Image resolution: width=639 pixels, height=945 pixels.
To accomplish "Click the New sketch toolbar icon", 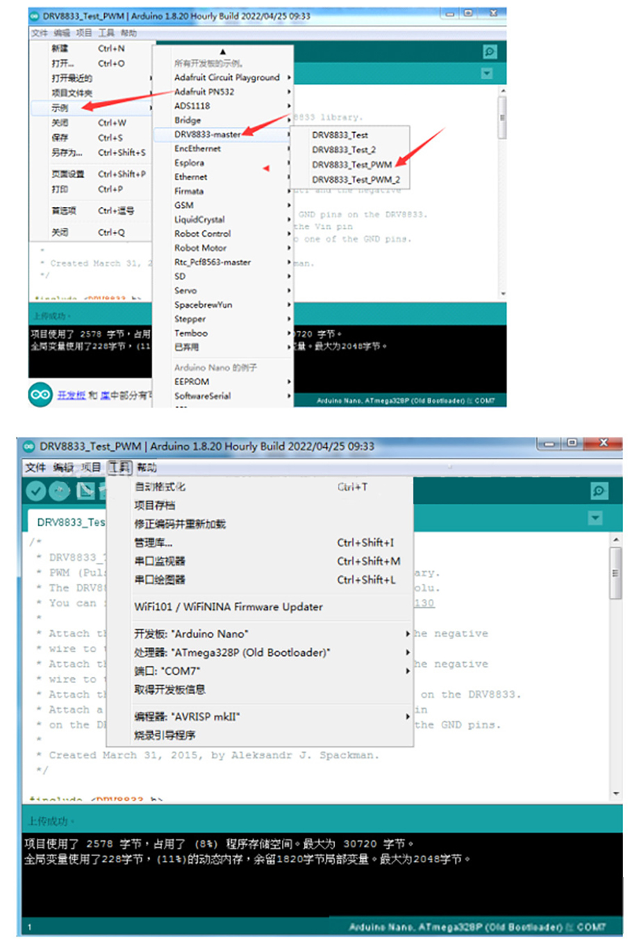I will pos(85,491).
